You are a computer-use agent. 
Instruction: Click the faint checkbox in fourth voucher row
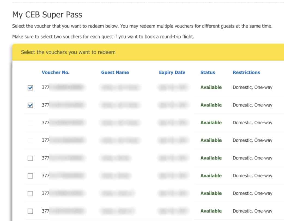[31, 141]
